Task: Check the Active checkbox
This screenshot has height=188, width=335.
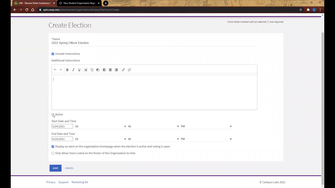Action: [53, 115]
